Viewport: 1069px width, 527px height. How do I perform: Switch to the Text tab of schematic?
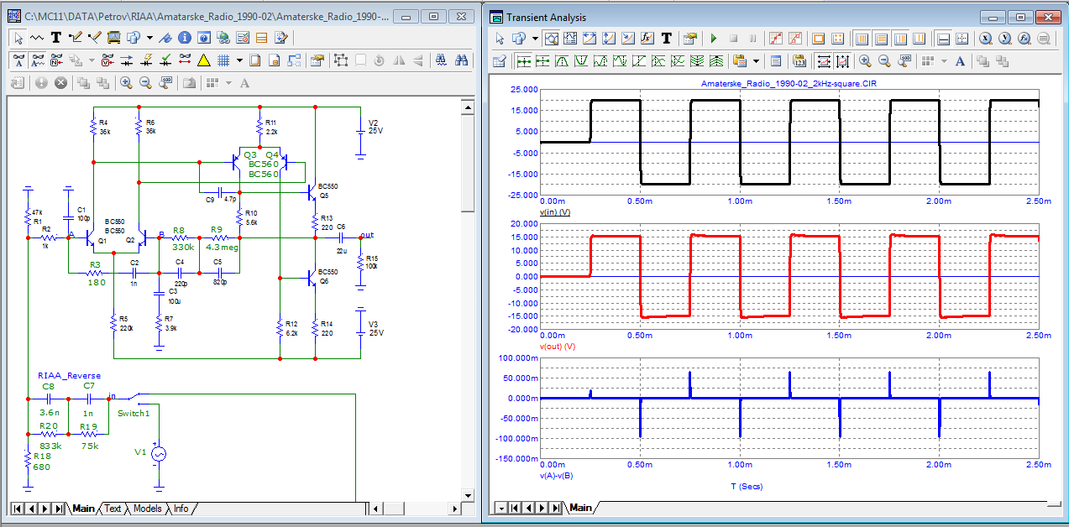click(x=113, y=509)
